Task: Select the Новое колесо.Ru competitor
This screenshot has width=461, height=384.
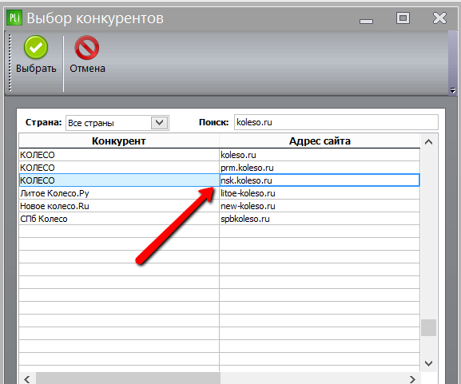Action: (x=54, y=206)
